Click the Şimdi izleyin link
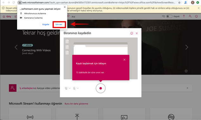201x120 pixels. pos(28,53)
